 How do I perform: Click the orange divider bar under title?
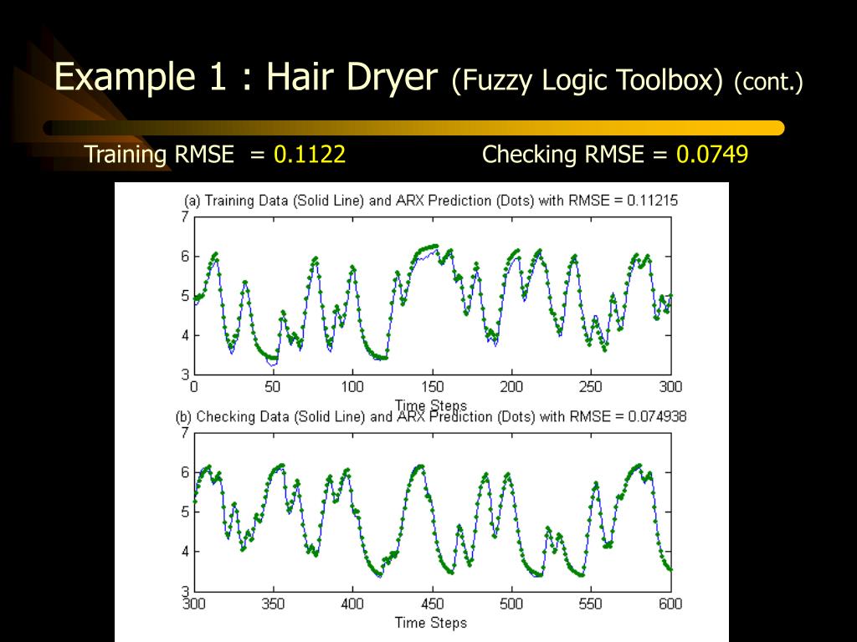(413, 128)
